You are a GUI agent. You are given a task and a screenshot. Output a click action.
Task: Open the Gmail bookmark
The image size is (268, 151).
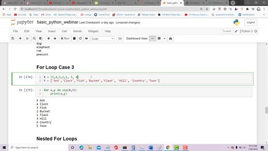point(46,15)
